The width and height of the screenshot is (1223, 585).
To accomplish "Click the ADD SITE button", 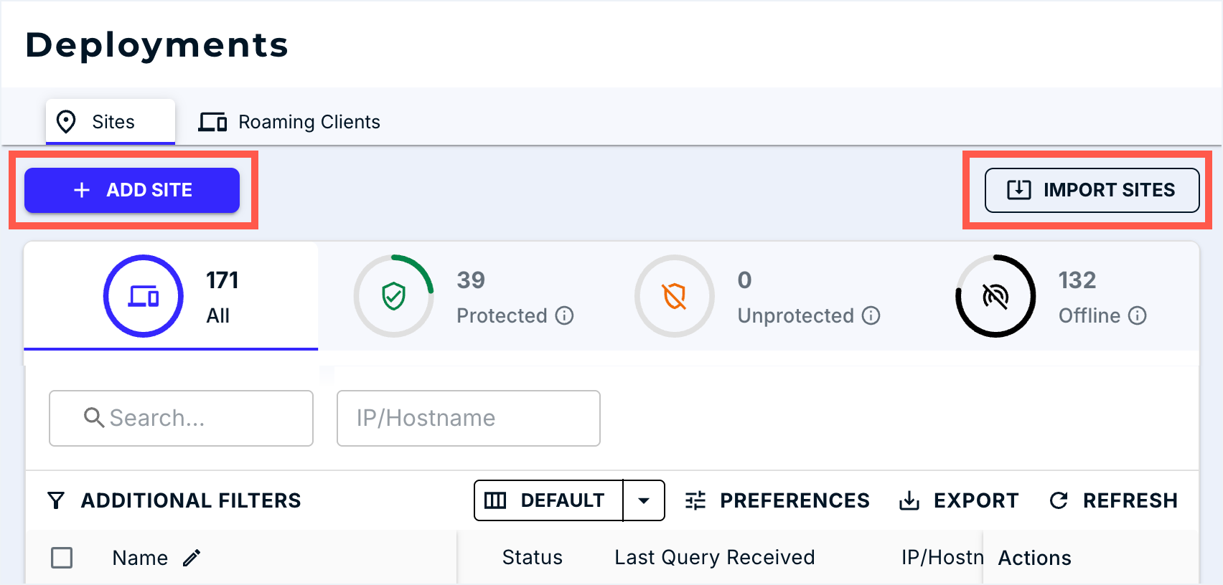I will tap(132, 190).
